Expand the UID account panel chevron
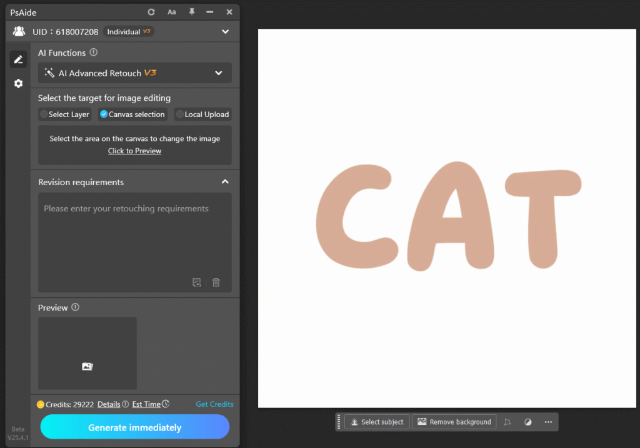 click(225, 31)
